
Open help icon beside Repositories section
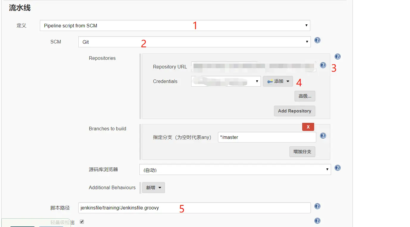(338, 57)
